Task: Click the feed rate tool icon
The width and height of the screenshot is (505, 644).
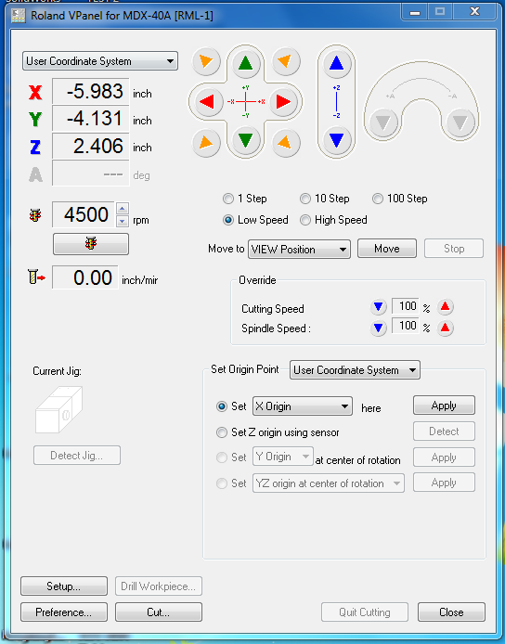Action: coord(36,277)
